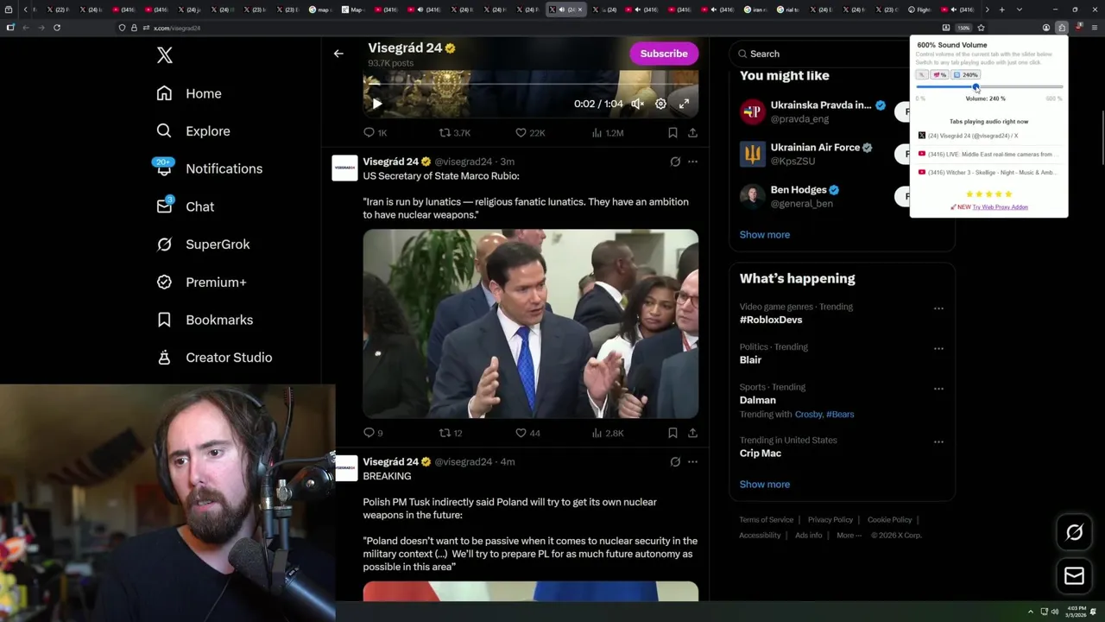Open a new browser tab

tap(1001, 10)
